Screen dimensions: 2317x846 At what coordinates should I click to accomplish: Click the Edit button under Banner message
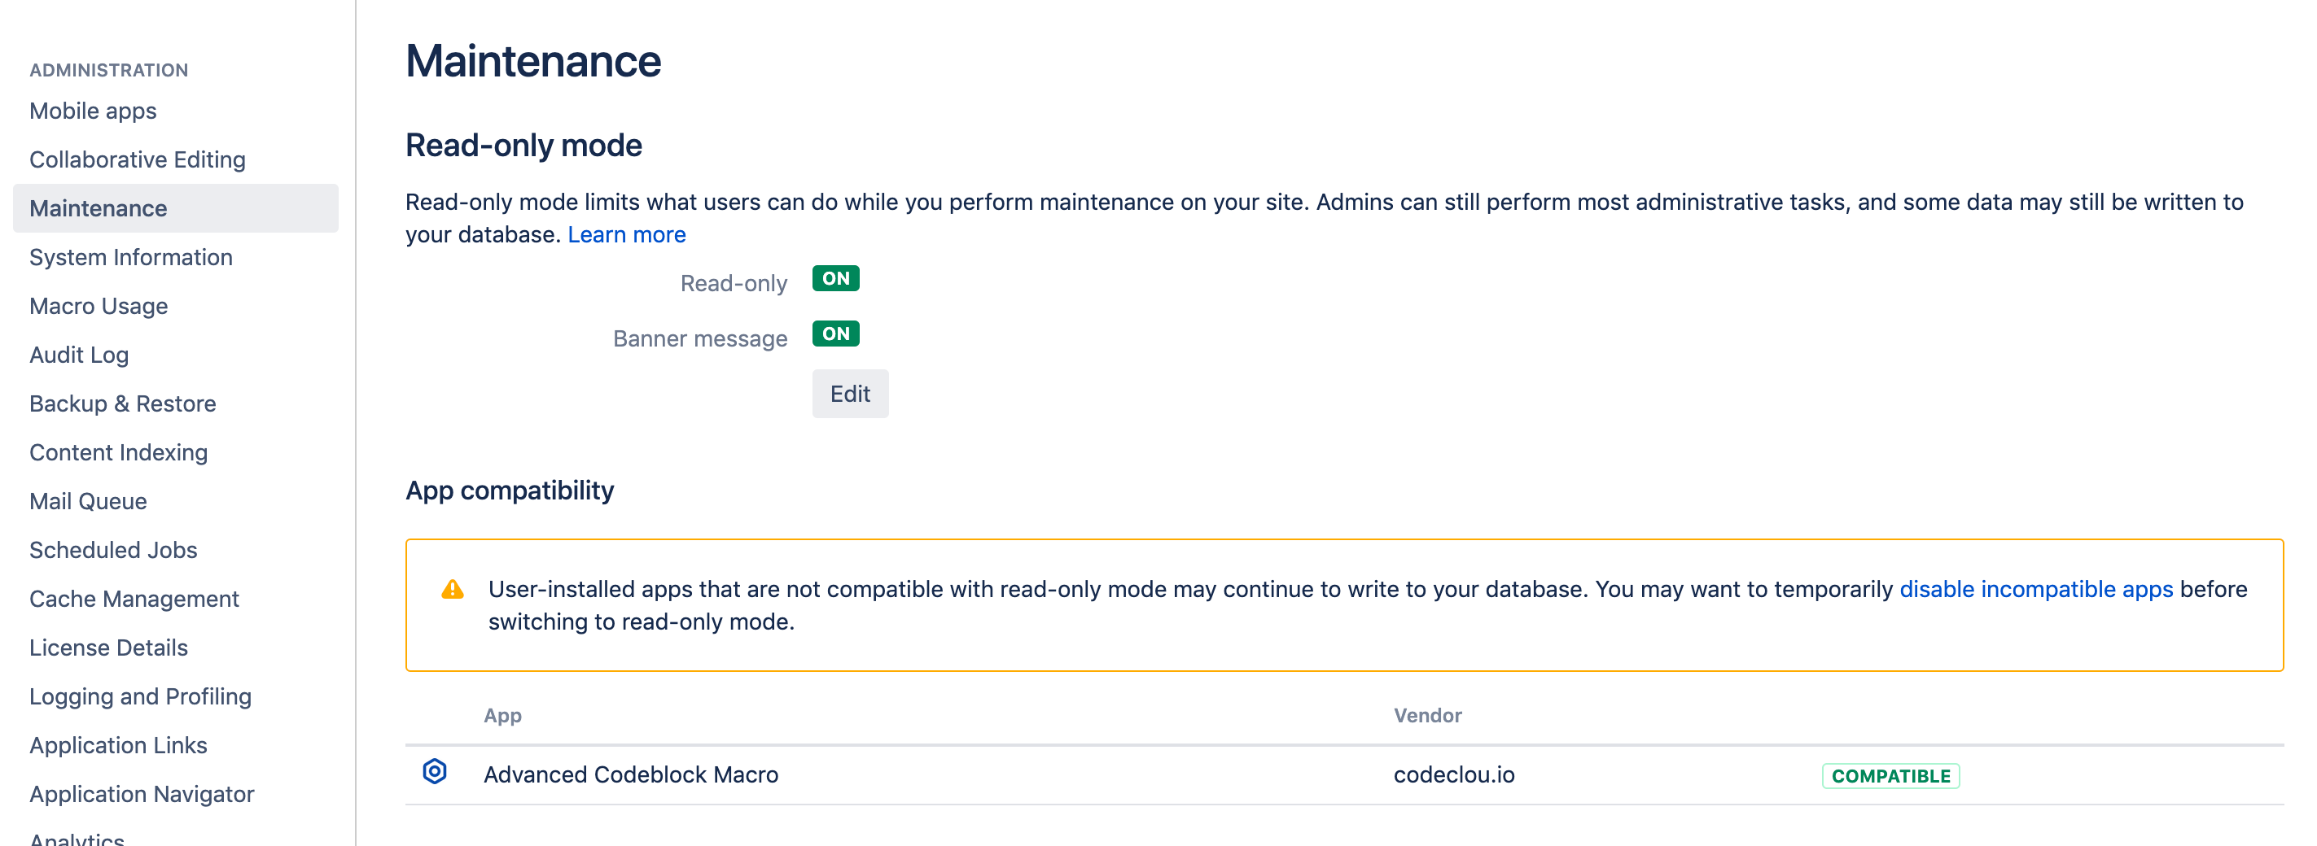850,393
